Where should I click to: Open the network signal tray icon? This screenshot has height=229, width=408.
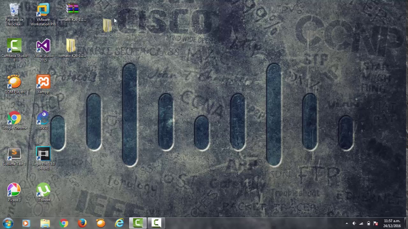pos(361,223)
